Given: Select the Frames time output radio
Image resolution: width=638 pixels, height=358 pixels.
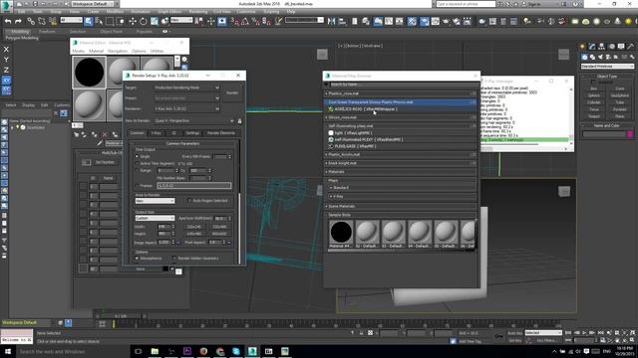Looking at the screenshot, I should coord(138,186).
